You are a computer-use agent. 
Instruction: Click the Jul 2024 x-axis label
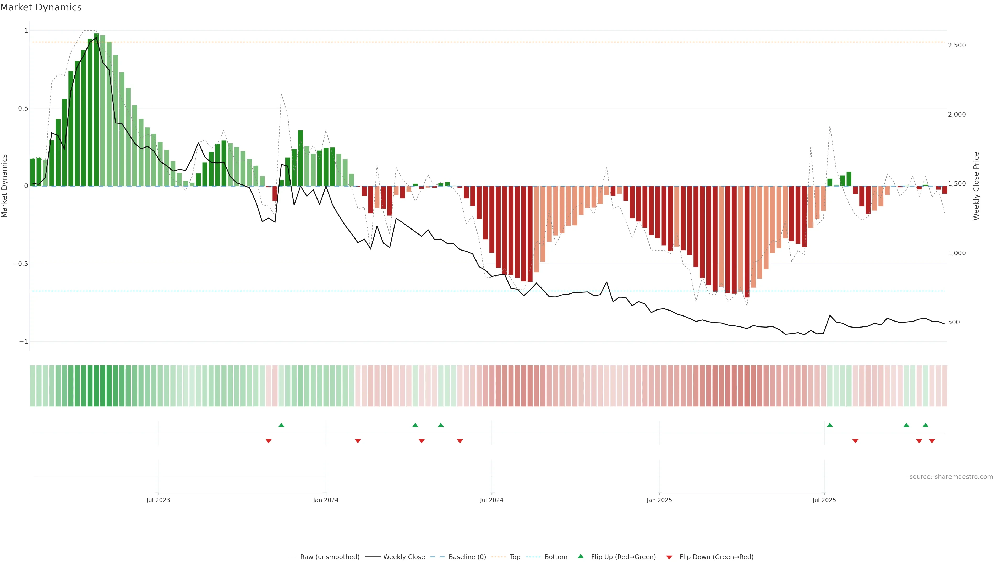(x=491, y=500)
